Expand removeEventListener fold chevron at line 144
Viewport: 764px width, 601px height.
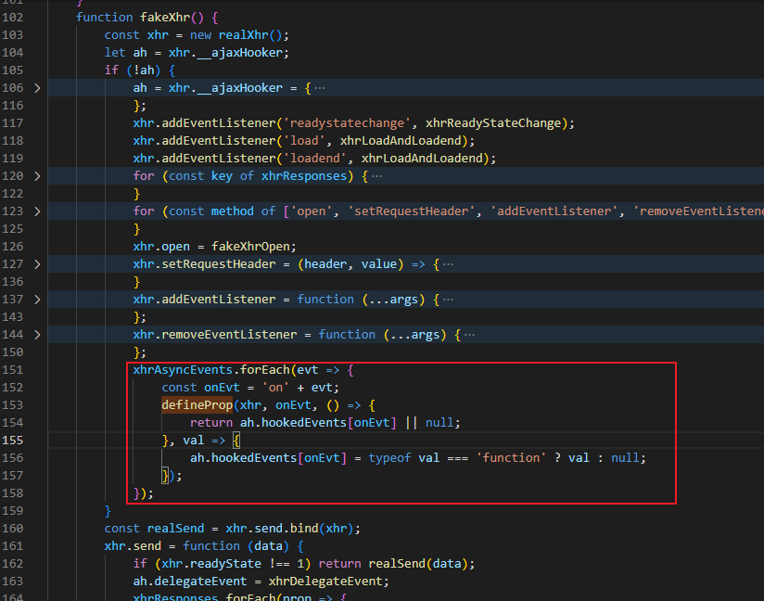tap(37, 335)
